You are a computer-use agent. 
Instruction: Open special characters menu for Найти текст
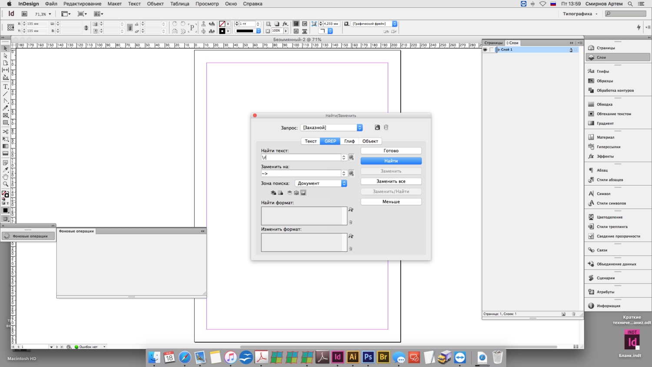(351, 157)
